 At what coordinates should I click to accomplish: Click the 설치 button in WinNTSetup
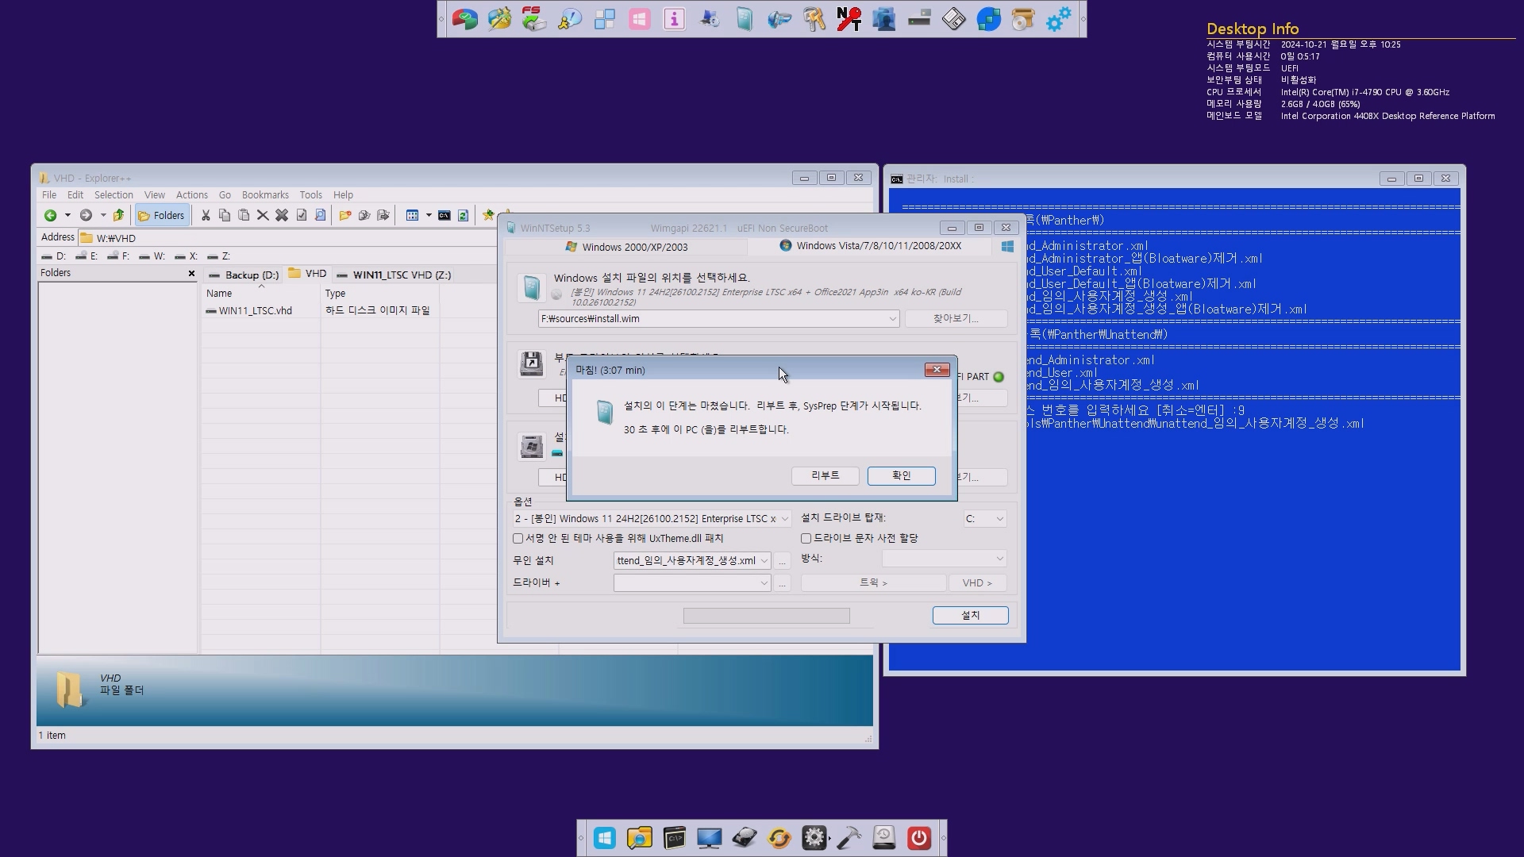coord(970,615)
